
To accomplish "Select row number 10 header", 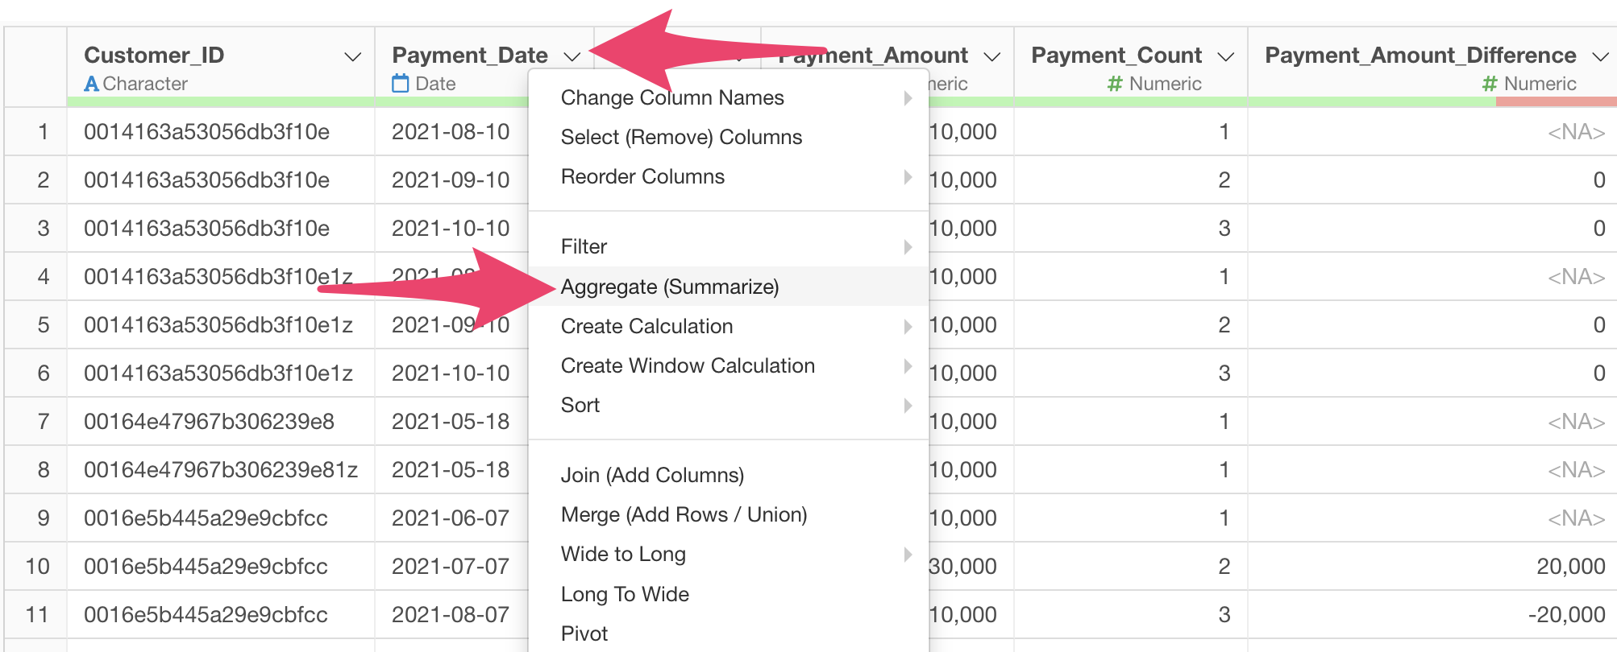I will point(37,566).
